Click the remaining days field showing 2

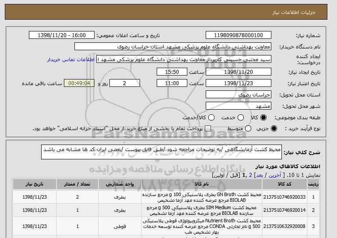pyautogui.click(x=125, y=83)
